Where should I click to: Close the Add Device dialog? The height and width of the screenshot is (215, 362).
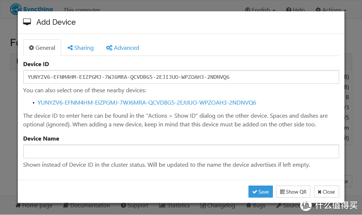tap(326, 192)
